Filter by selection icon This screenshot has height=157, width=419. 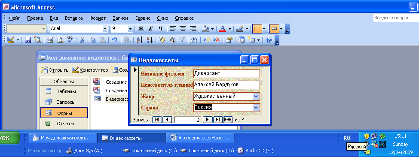pos(162,40)
